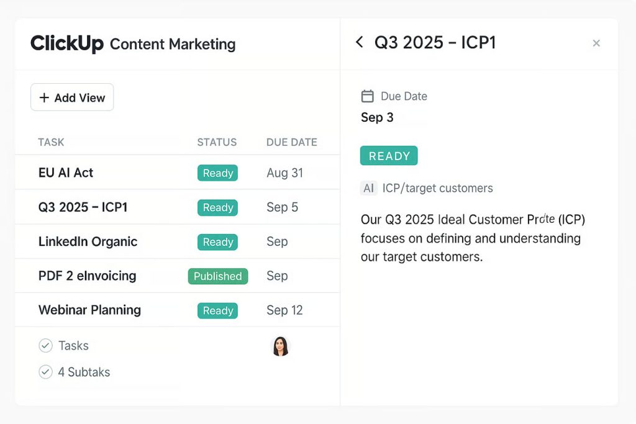Click the STATUS column header
The height and width of the screenshot is (424, 636).
coord(217,142)
